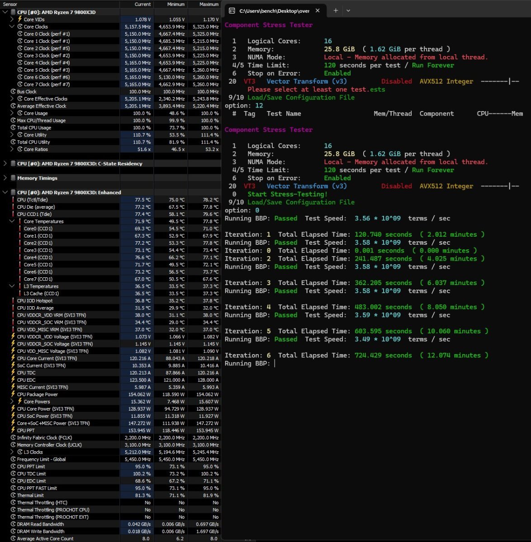Click the "option: 12" line in the terminal
The width and height of the screenshot is (531, 542).
point(244,106)
